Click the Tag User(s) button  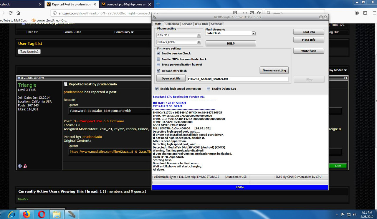coord(29,52)
